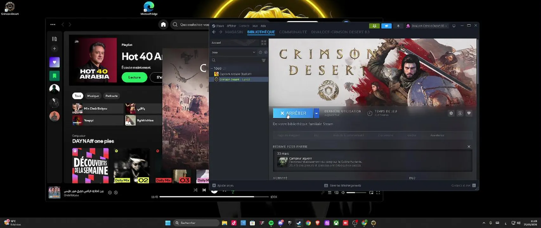The width and height of the screenshot is (541, 228).
Task: Open Spotify connect-to-device icon
Action: 336,193
